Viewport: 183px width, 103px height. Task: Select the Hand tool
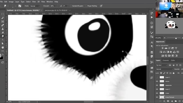coord(3,47)
